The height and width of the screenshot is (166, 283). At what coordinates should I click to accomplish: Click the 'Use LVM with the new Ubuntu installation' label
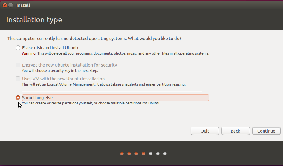pyautogui.click(x=63, y=79)
